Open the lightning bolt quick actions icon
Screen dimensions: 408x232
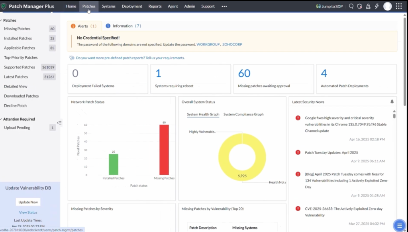377,6
